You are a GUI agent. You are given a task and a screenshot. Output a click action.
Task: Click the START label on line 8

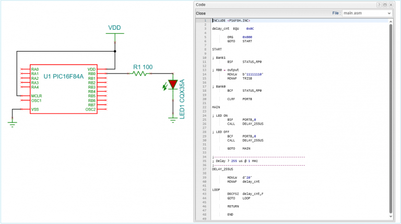[x=217, y=49]
